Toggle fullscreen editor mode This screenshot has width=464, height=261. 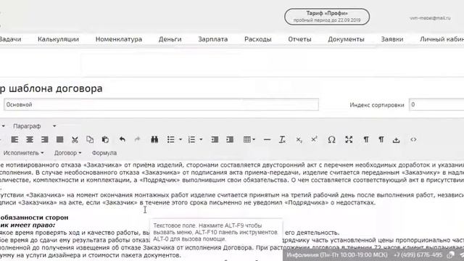tap(349, 139)
